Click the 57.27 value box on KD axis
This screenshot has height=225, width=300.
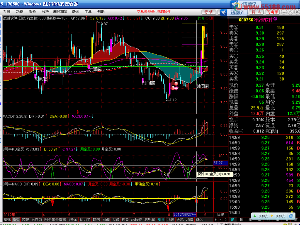(x=221, y=163)
